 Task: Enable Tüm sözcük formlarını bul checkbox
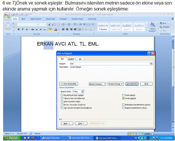tap(62, 108)
